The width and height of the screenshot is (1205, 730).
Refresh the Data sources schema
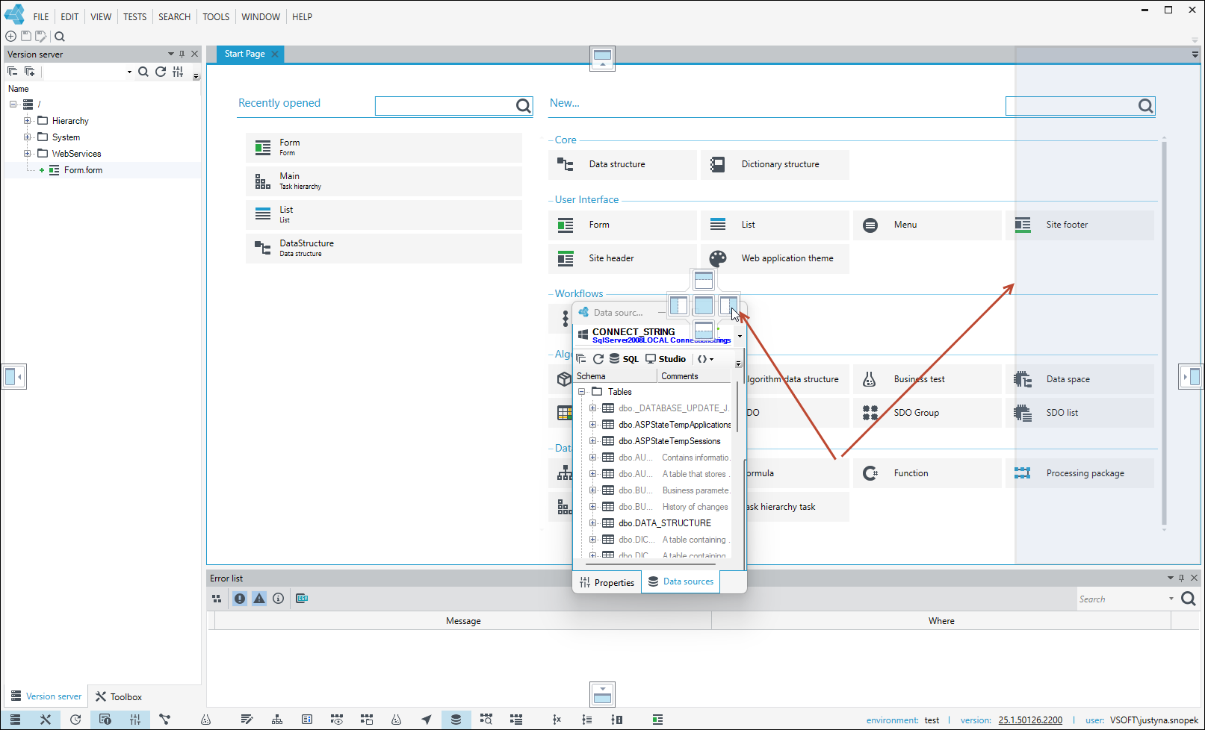coord(598,359)
